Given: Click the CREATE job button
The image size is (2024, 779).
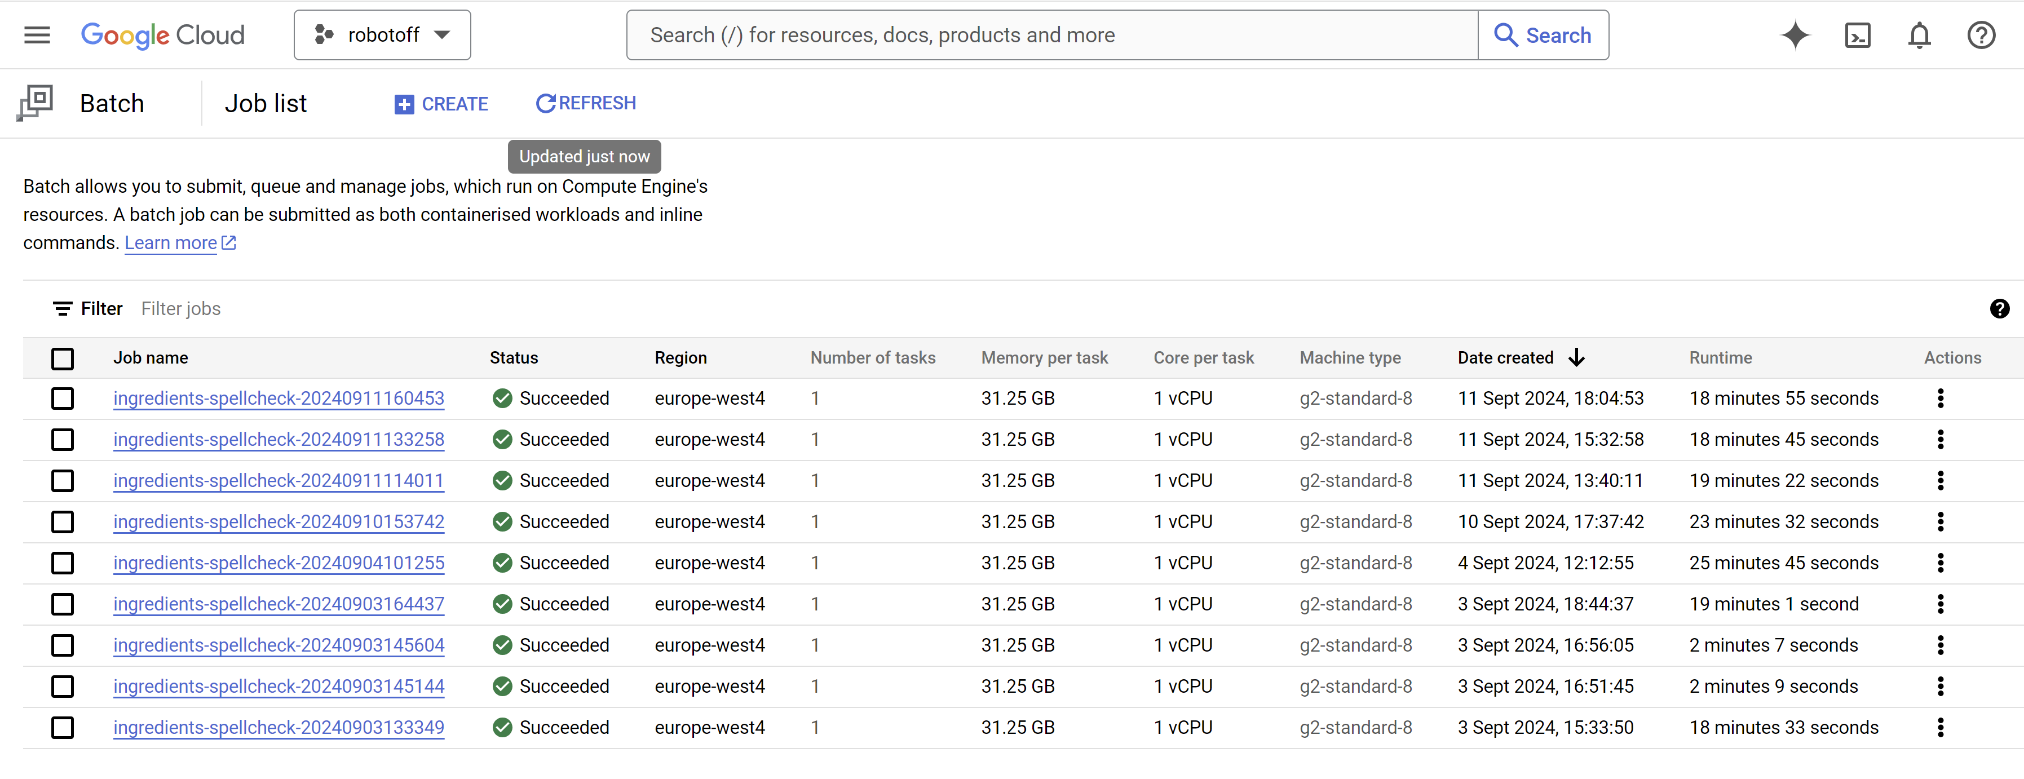Looking at the screenshot, I should pyautogui.click(x=441, y=104).
